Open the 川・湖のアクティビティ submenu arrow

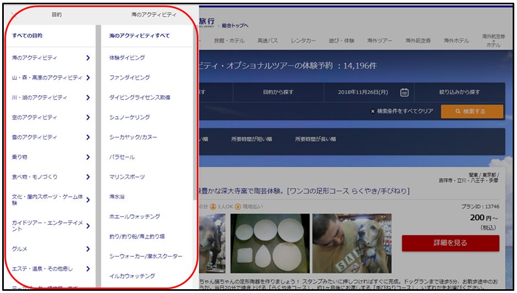(x=88, y=97)
